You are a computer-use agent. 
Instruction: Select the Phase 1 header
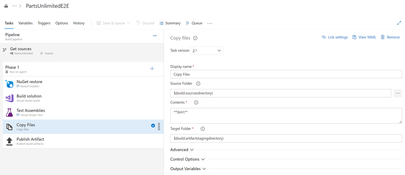83,69
